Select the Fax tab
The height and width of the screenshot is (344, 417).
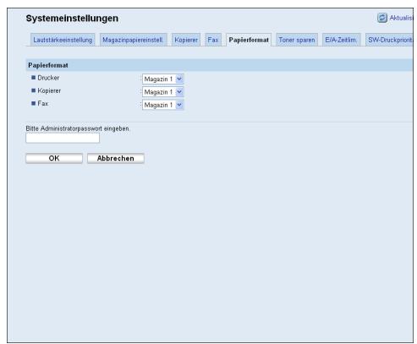(x=213, y=40)
